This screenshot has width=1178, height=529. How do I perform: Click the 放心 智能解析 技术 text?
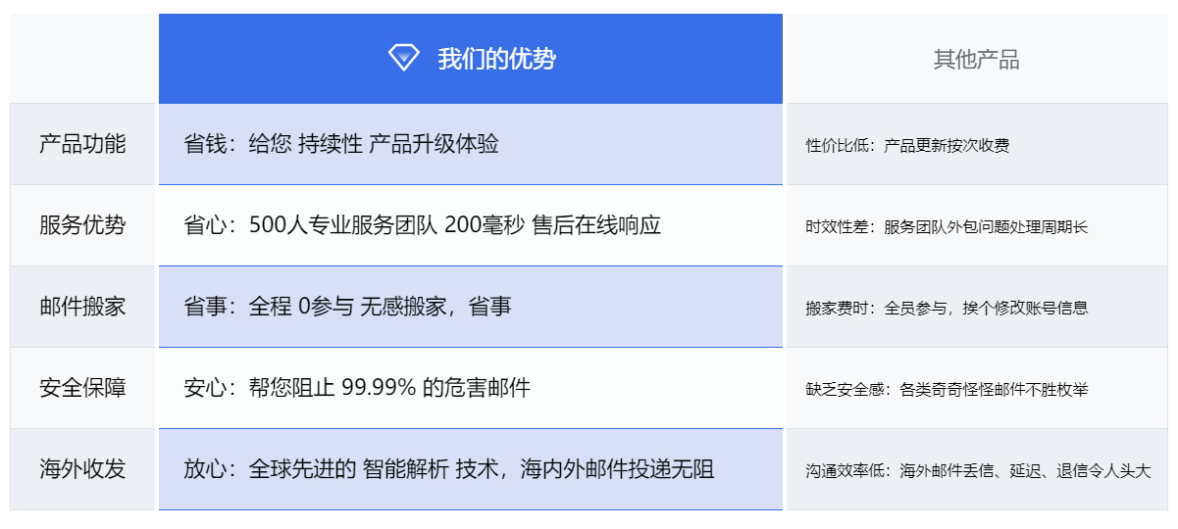[448, 469]
